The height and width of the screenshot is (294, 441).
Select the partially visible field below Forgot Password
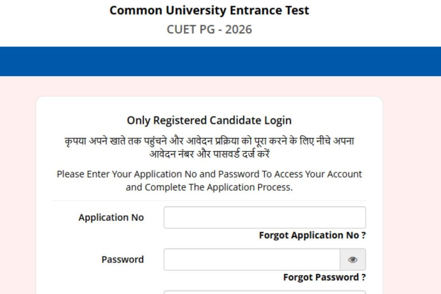(264, 292)
